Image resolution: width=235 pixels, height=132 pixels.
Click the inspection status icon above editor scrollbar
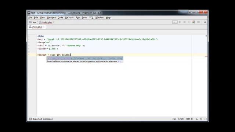tap(206, 36)
